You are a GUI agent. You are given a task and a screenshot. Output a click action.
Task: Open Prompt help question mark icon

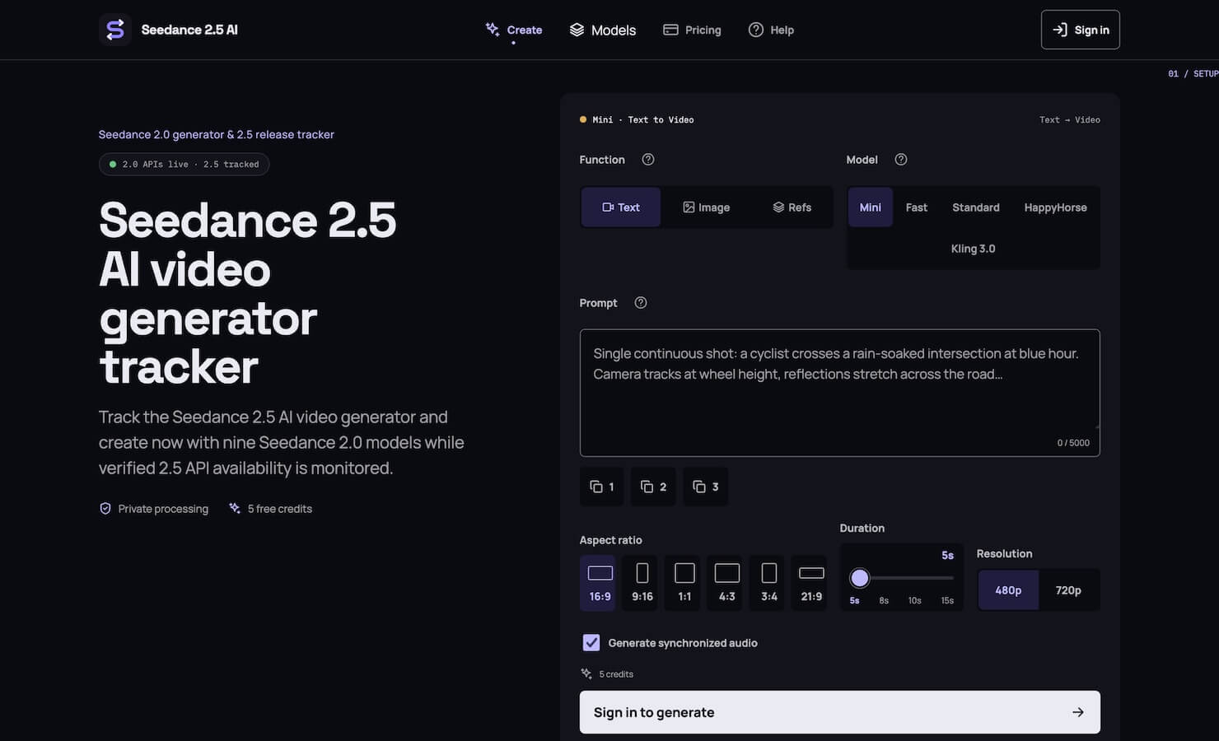(x=641, y=303)
